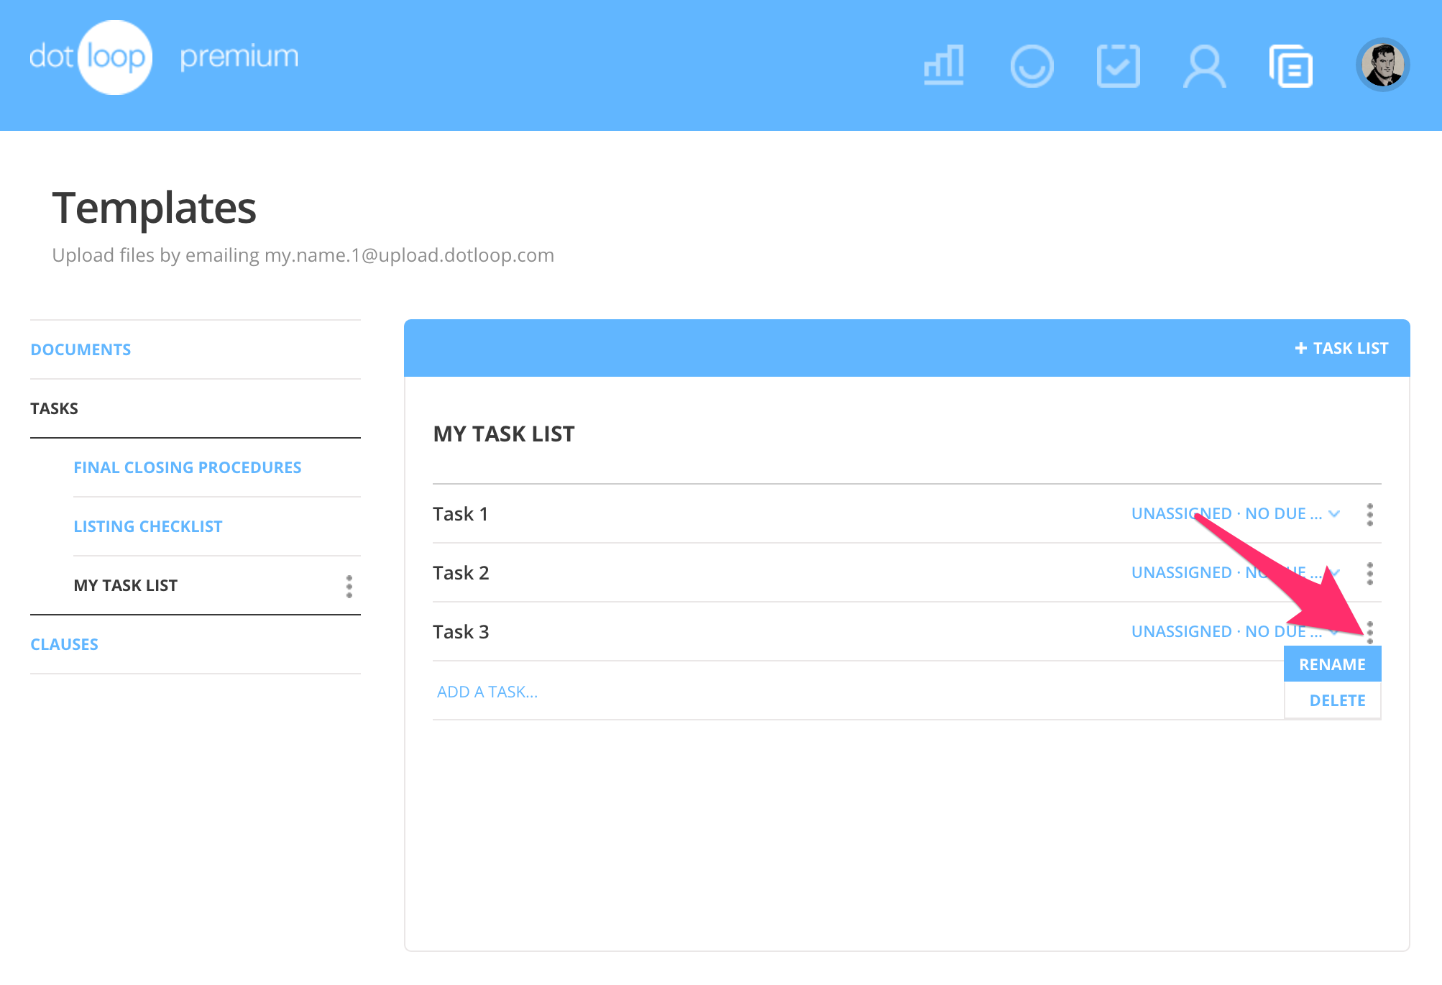
Task: Switch to the Documents section
Action: 81,349
